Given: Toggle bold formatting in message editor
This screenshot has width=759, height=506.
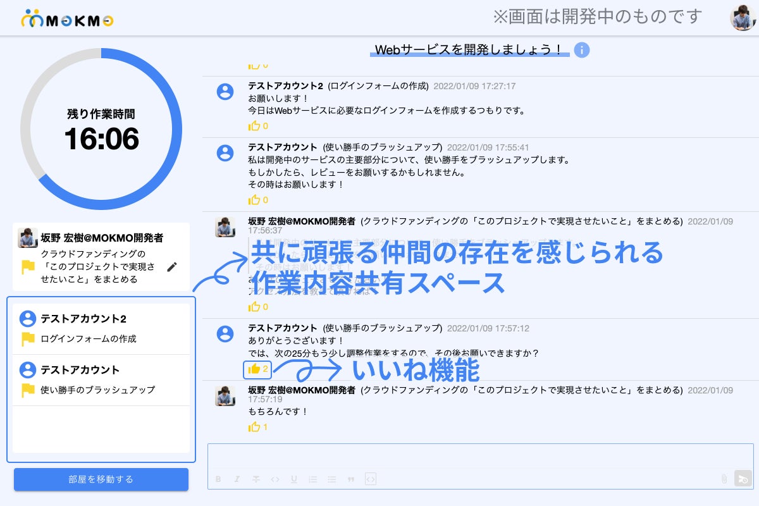Looking at the screenshot, I should [218, 479].
